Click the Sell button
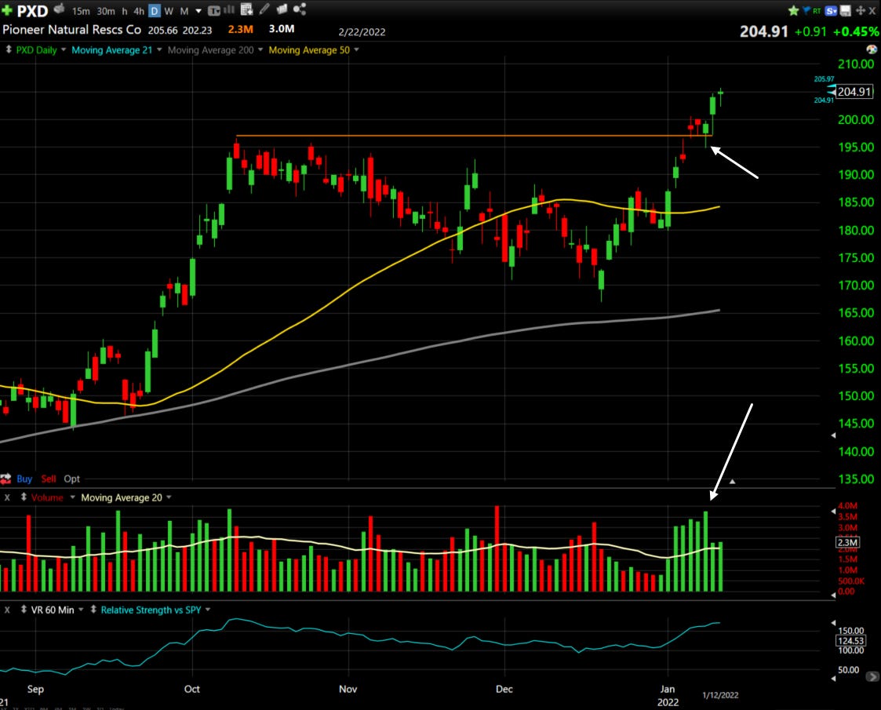 pyautogui.click(x=49, y=479)
